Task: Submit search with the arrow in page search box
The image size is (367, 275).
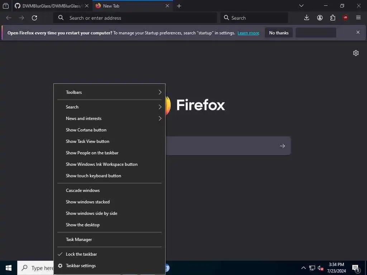Action: pos(282,146)
